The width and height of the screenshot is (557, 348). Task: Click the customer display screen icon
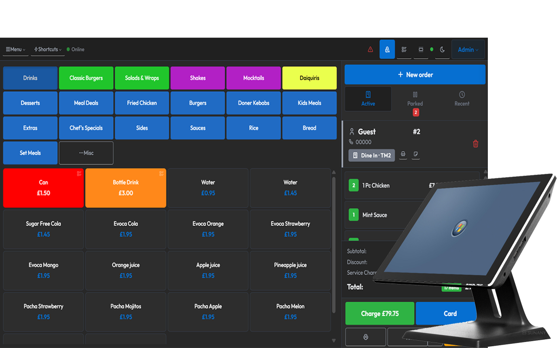(421, 49)
